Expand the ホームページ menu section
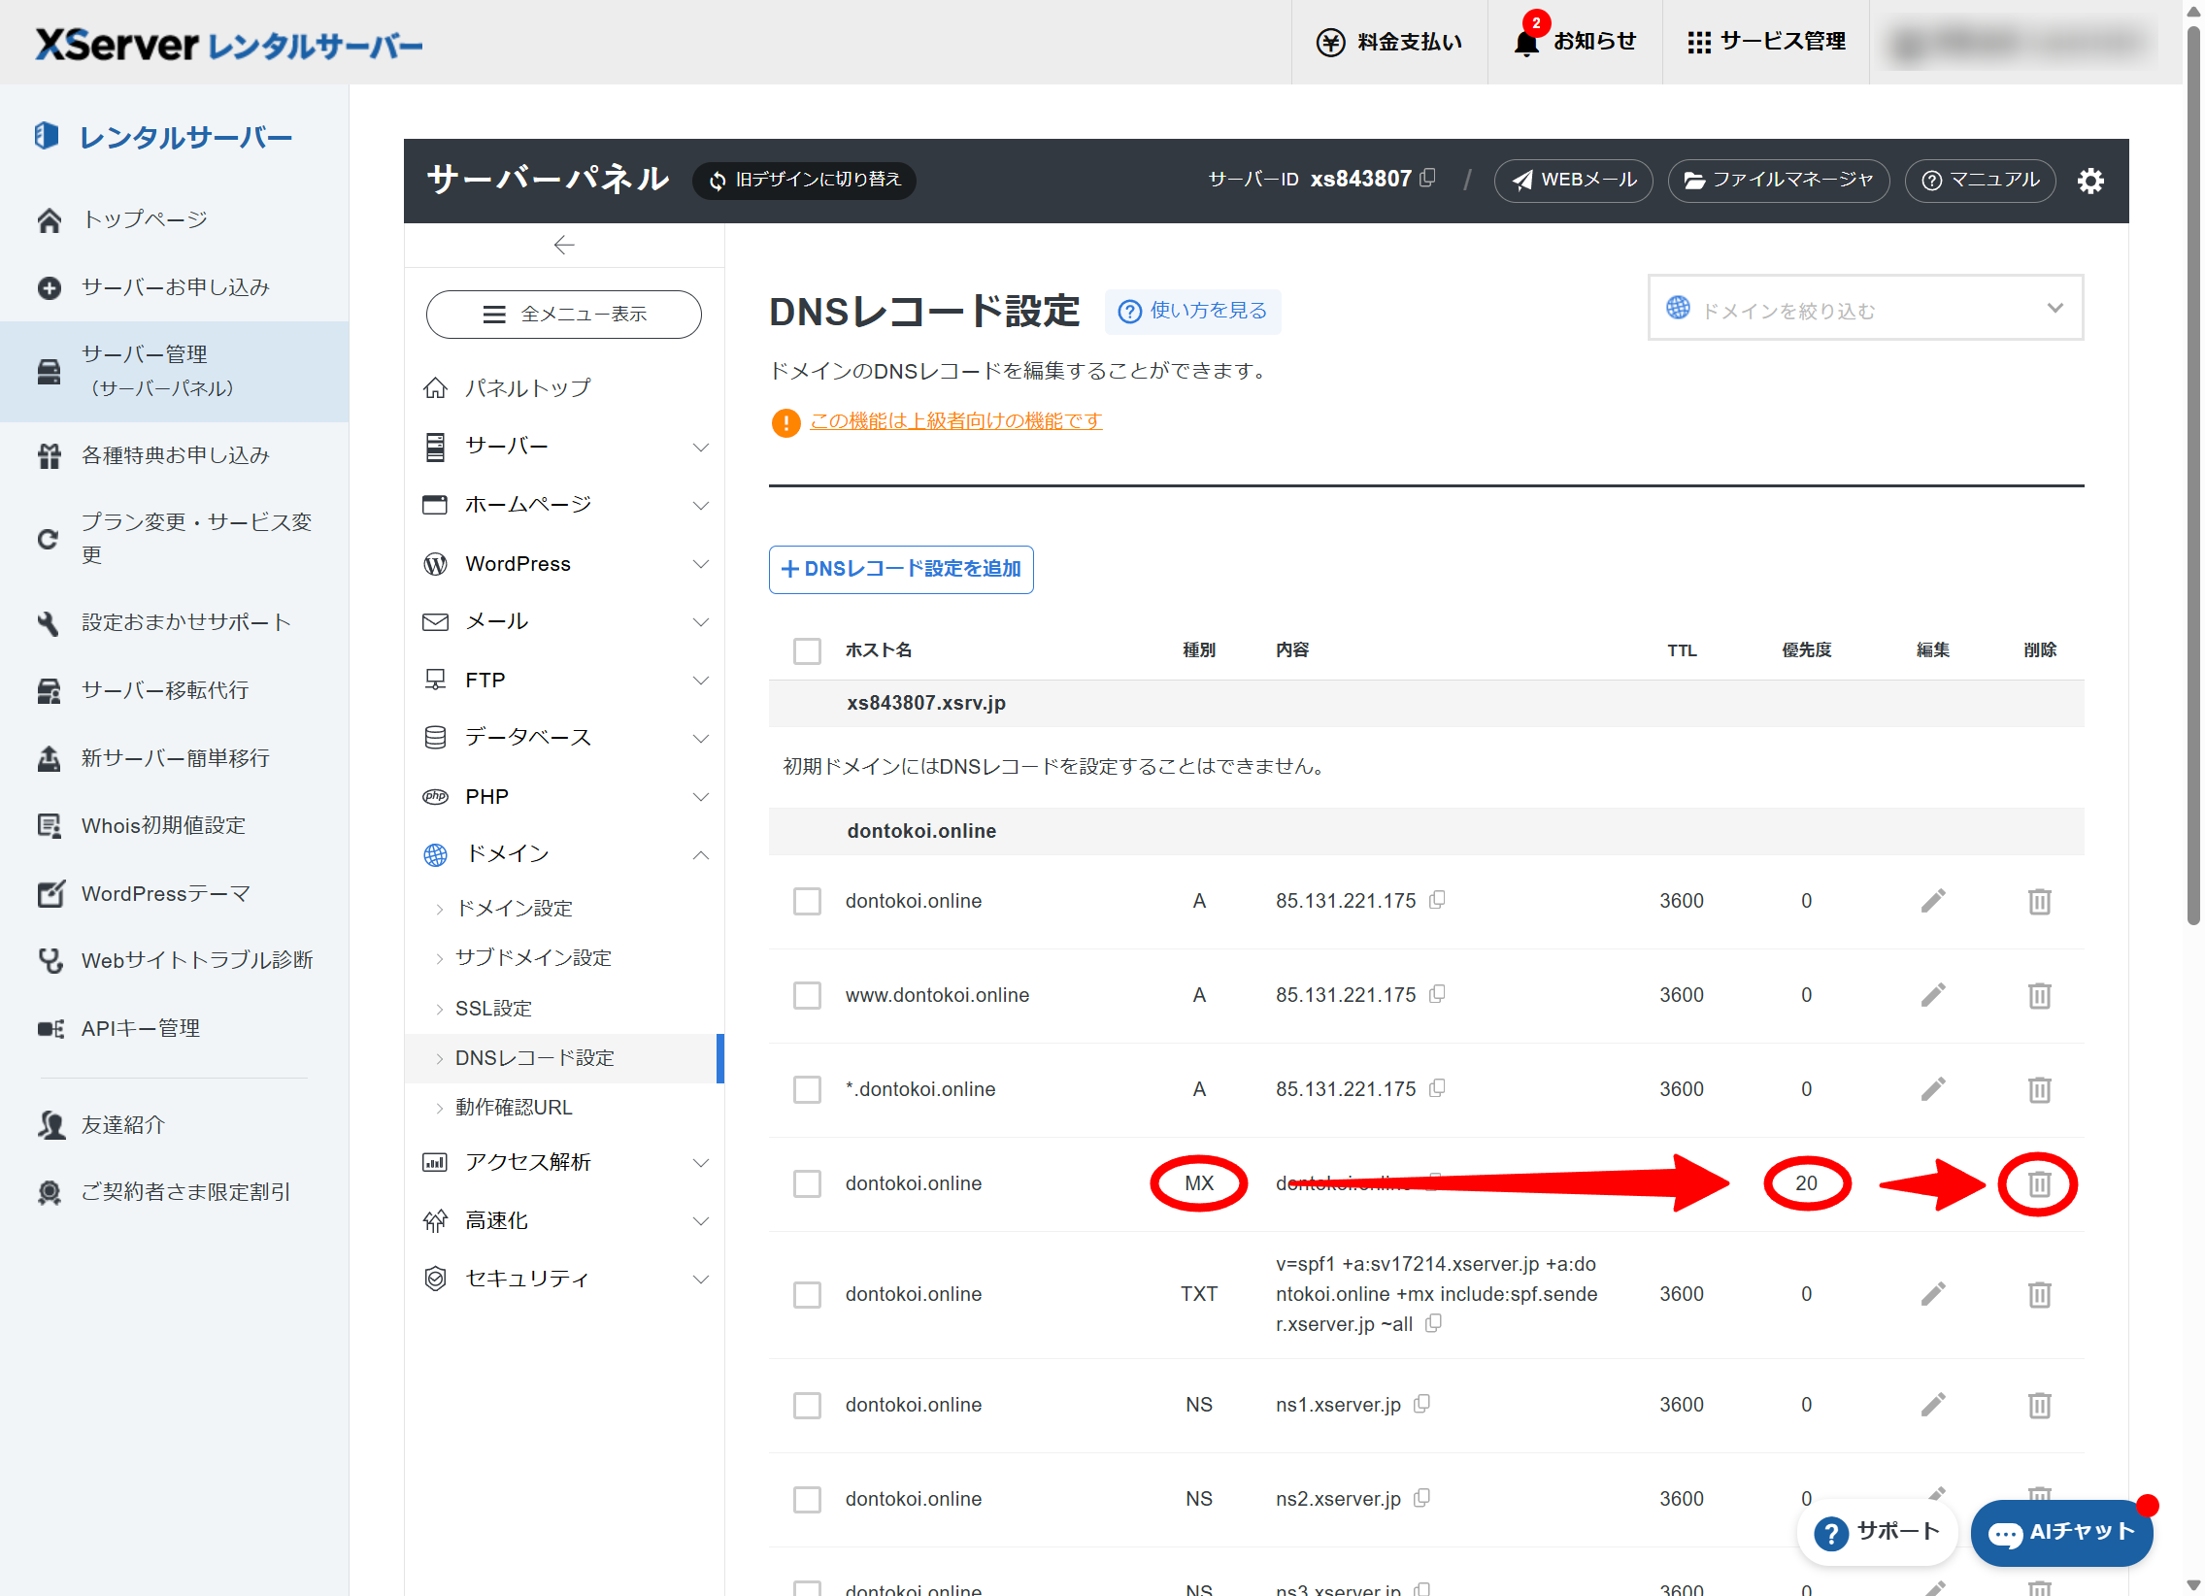Image resolution: width=2205 pixels, height=1596 pixels. [x=565, y=505]
